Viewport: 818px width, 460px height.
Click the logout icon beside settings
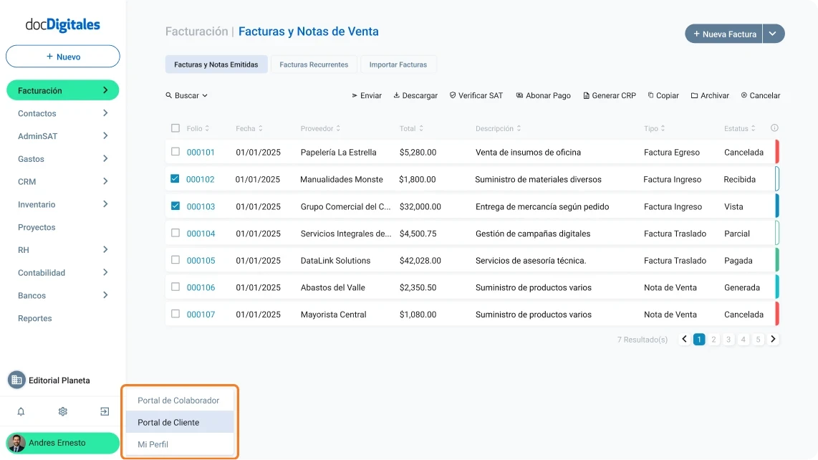coord(104,411)
